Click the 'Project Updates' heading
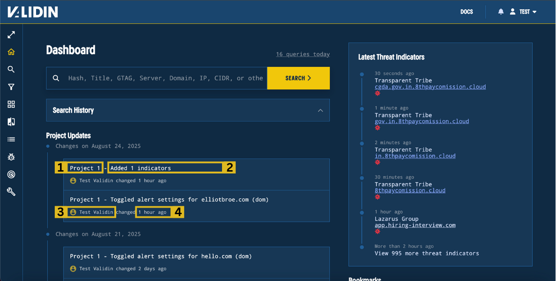556x281 pixels. 68,136
